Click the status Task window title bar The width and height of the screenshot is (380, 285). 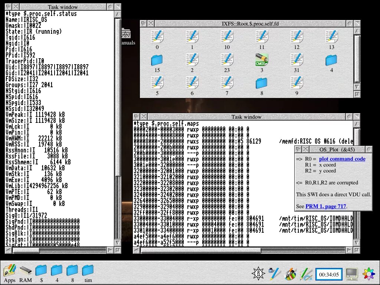(63, 7)
